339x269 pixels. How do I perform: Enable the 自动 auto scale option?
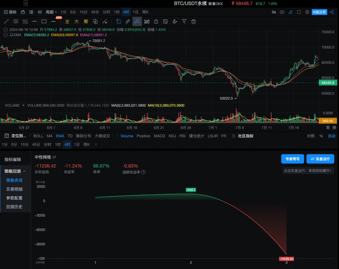pyautogui.click(x=332, y=136)
